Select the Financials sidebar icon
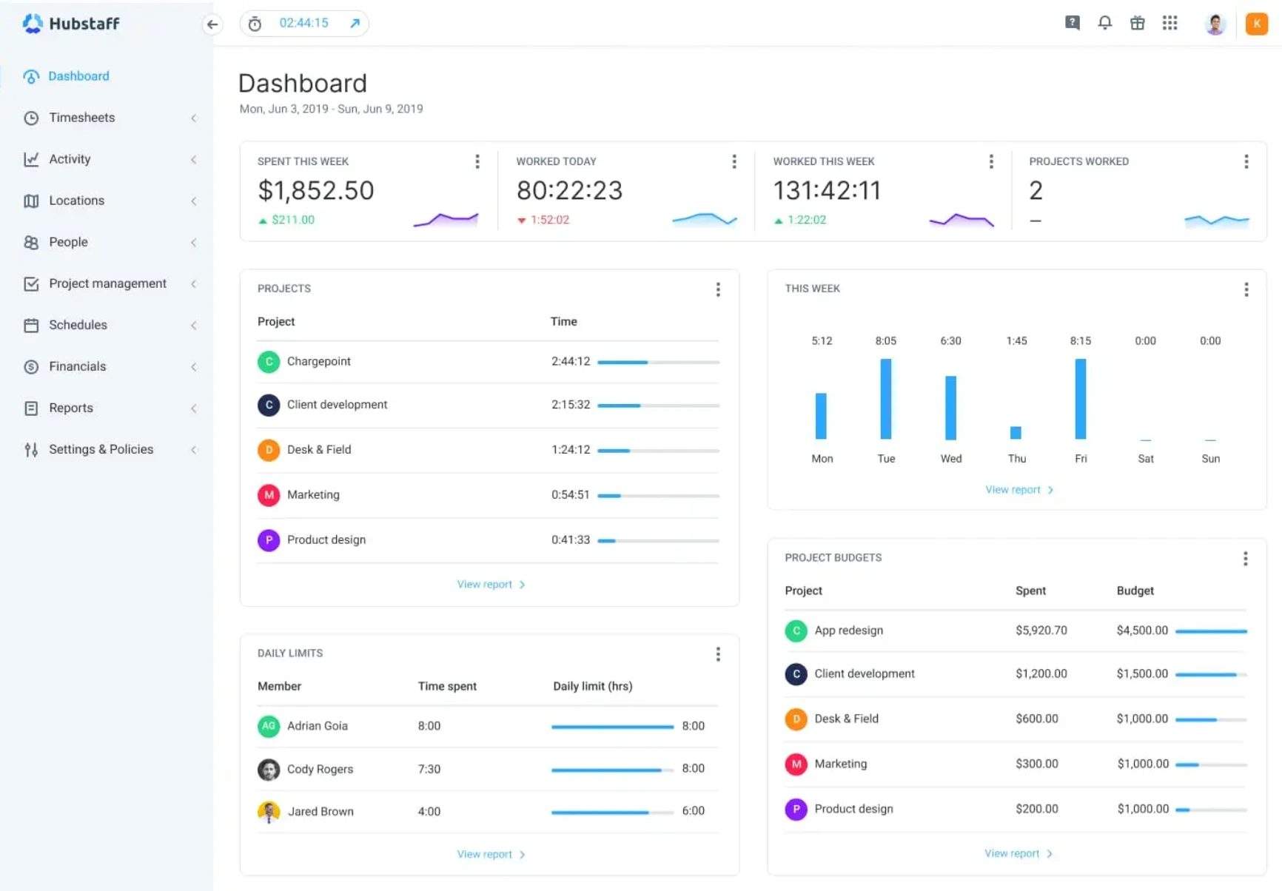Viewport: 1282px width, 891px height. coord(30,366)
